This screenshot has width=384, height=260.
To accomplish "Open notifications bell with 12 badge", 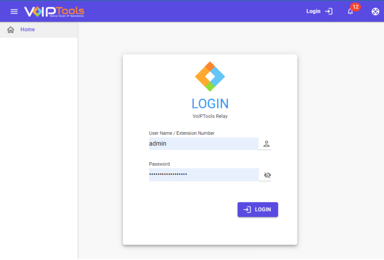I will click(350, 11).
